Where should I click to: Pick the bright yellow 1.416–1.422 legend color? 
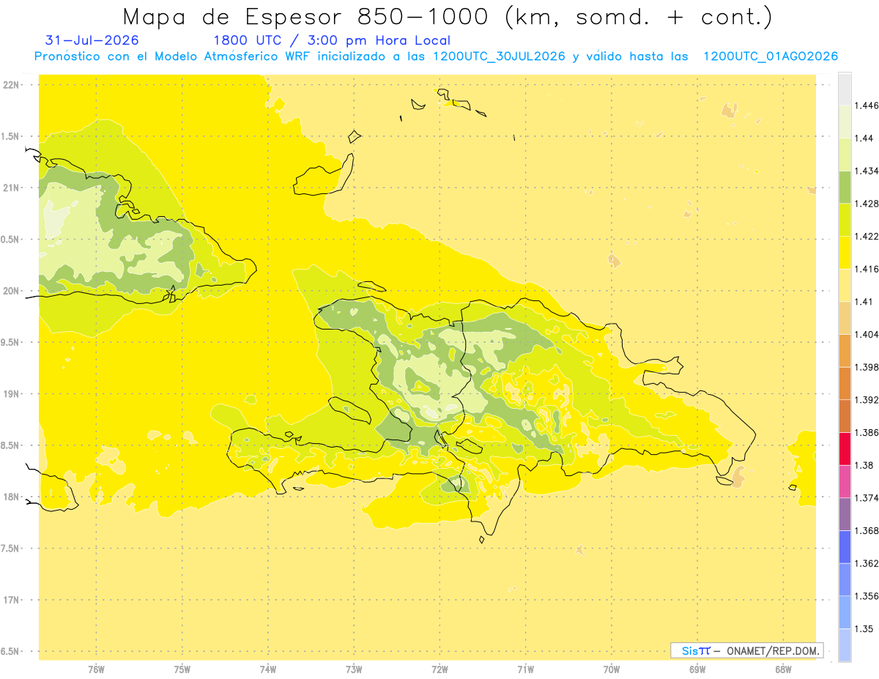(845, 253)
